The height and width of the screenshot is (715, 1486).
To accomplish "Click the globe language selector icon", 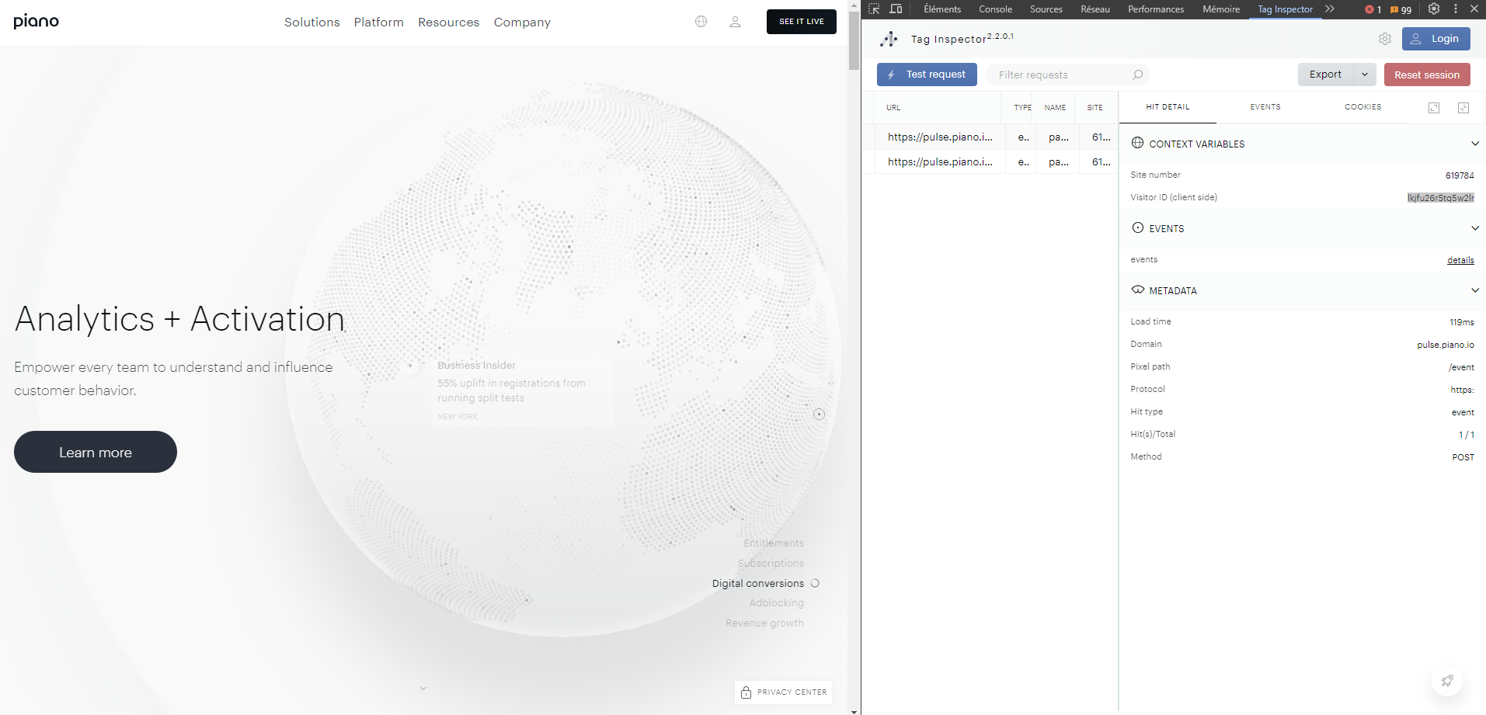I will (x=701, y=22).
